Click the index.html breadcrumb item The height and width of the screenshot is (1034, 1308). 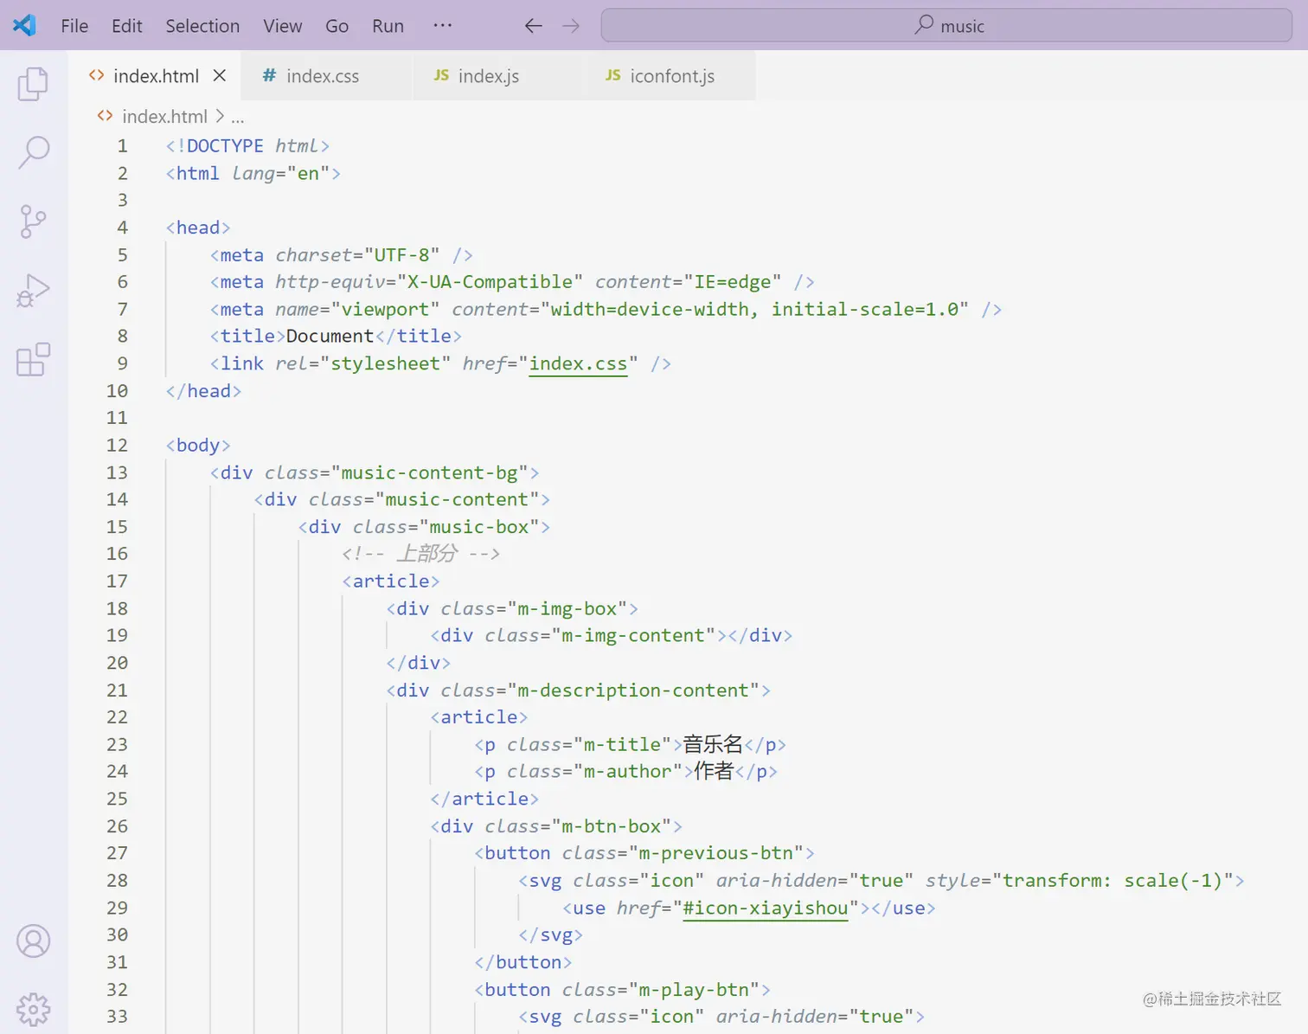pyautogui.click(x=164, y=116)
